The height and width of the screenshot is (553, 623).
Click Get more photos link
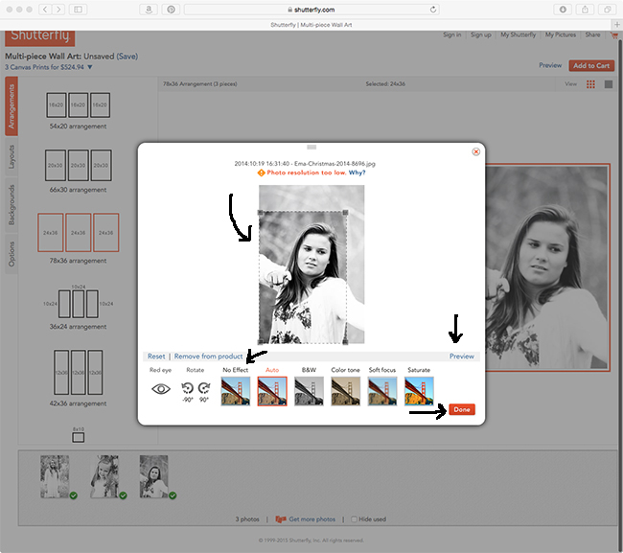point(311,519)
